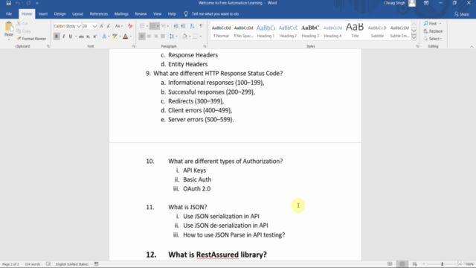Apply yellow text highlight color
This screenshot has width=476, height=268.
click(115, 36)
